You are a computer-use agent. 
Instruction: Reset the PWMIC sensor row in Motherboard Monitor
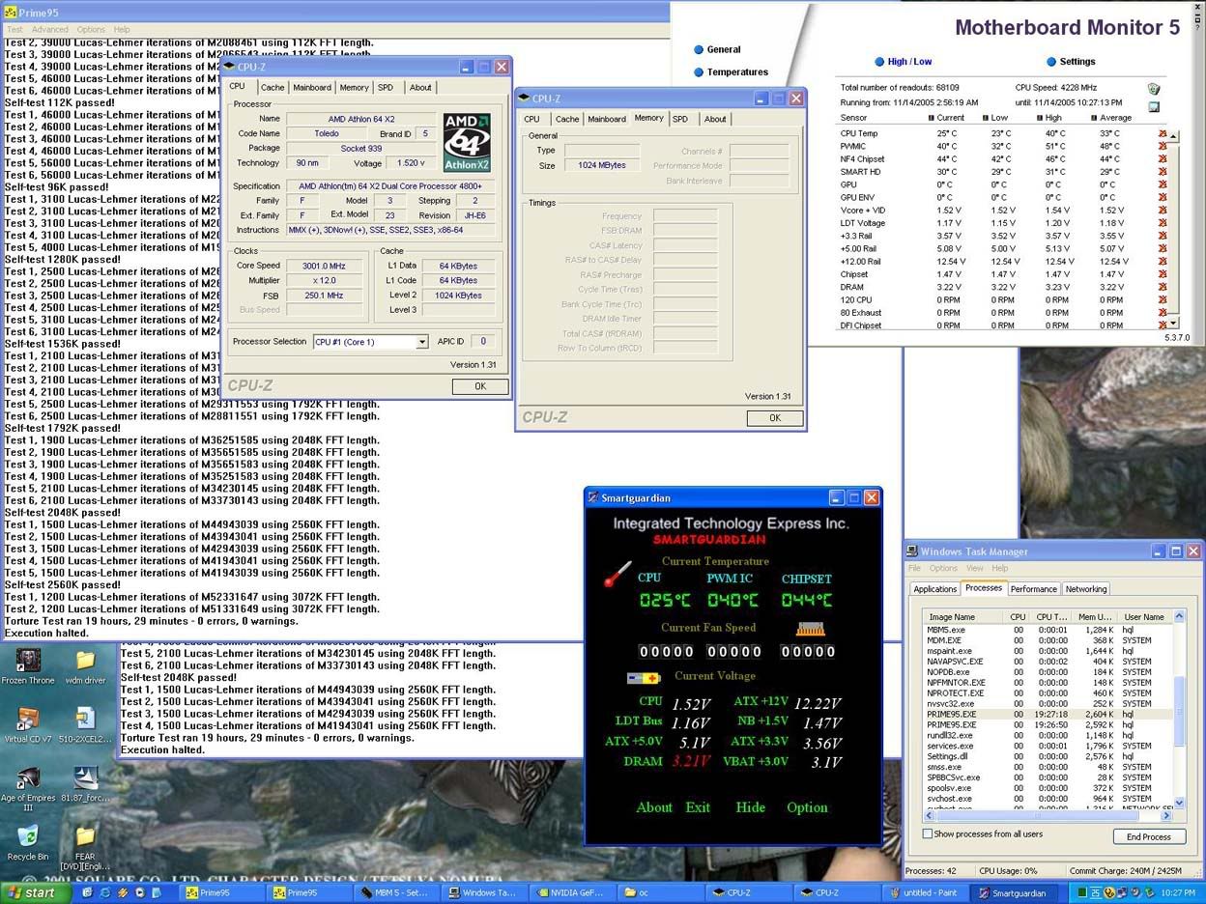tap(1163, 146)
